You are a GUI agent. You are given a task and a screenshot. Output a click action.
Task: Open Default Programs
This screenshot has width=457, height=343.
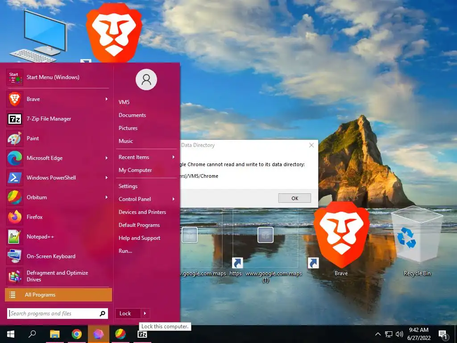139,225
